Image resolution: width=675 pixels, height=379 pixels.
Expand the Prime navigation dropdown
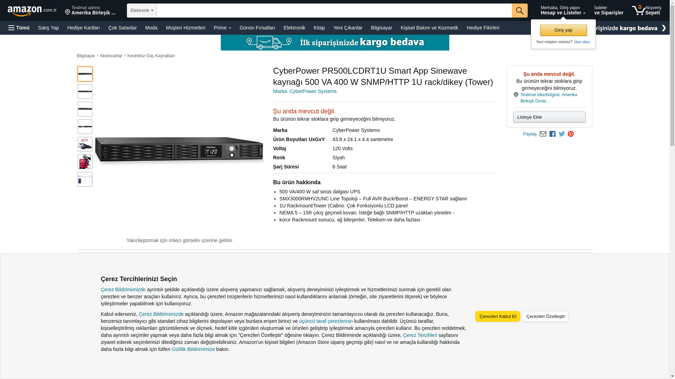click(222, 28)
